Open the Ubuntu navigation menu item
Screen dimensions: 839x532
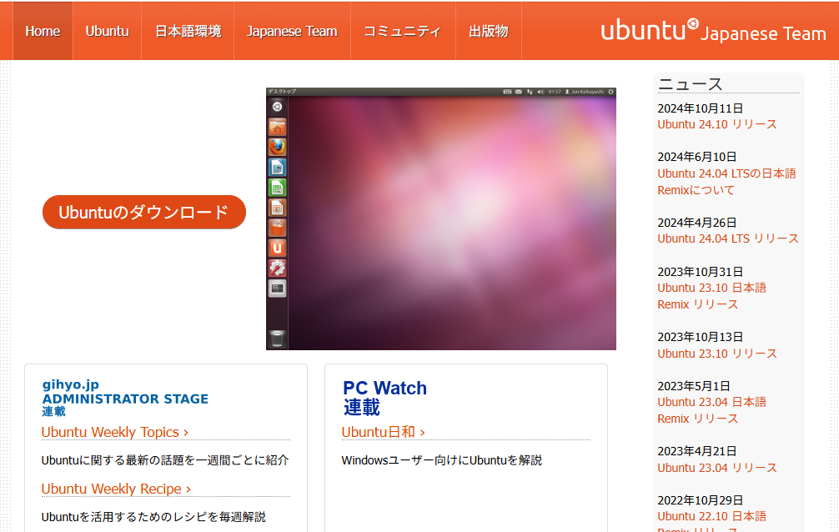click(107, 31)
